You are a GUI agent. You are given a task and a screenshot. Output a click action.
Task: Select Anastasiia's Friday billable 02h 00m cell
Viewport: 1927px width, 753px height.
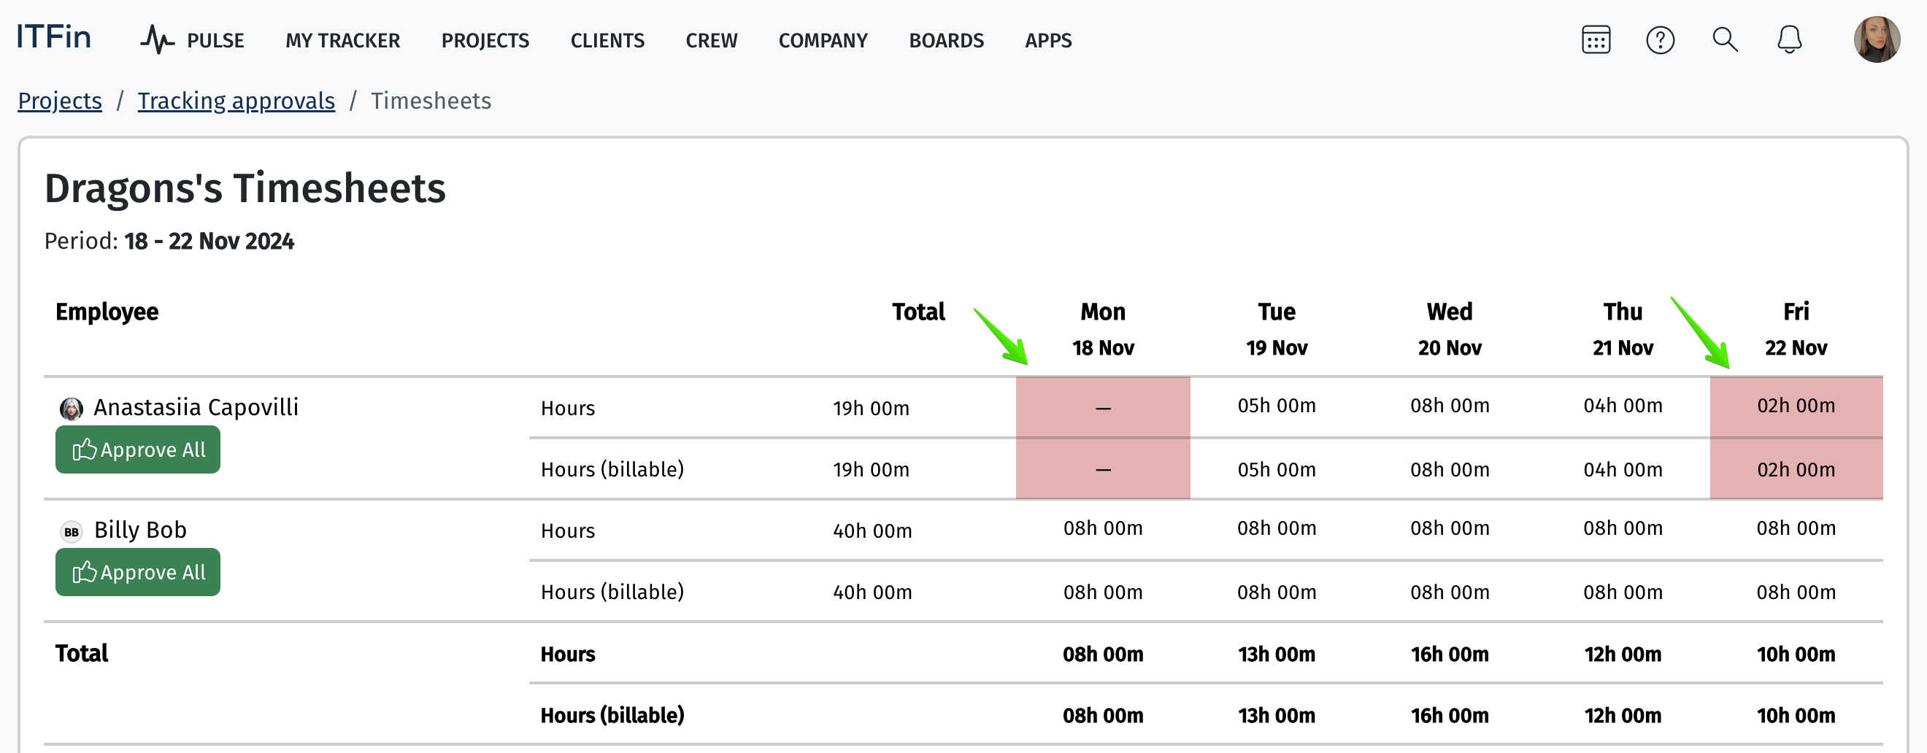1796,469
